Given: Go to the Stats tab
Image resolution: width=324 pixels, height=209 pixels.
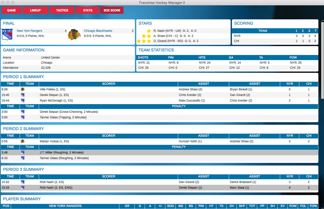Looking at the screenshot, I should [87, 10].
